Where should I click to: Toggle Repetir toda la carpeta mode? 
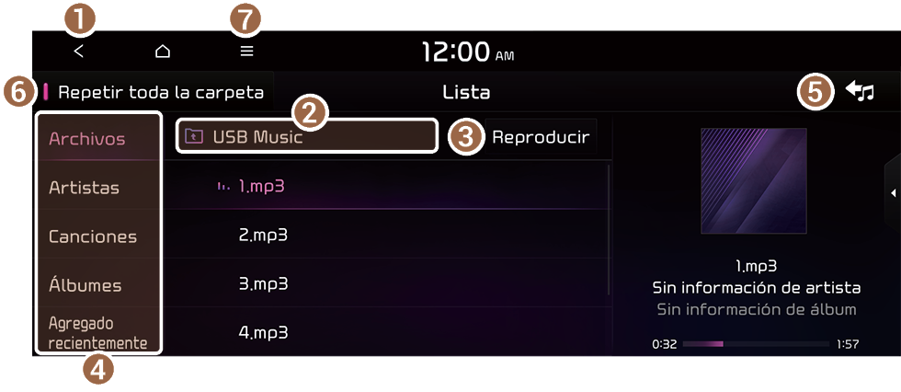154,93
